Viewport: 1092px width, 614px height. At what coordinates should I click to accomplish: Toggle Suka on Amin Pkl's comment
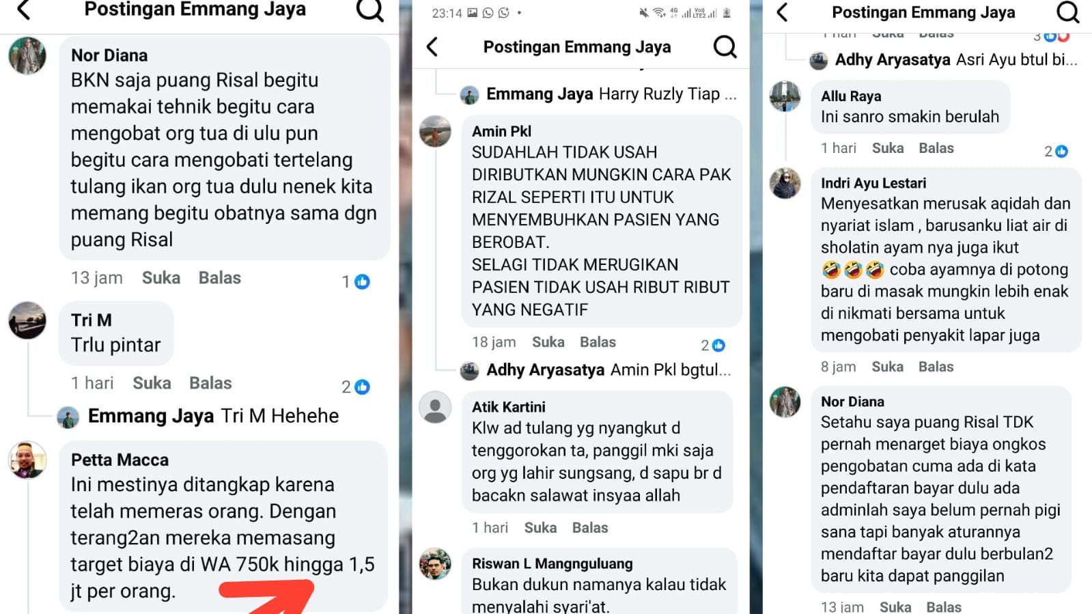[548, 342]
